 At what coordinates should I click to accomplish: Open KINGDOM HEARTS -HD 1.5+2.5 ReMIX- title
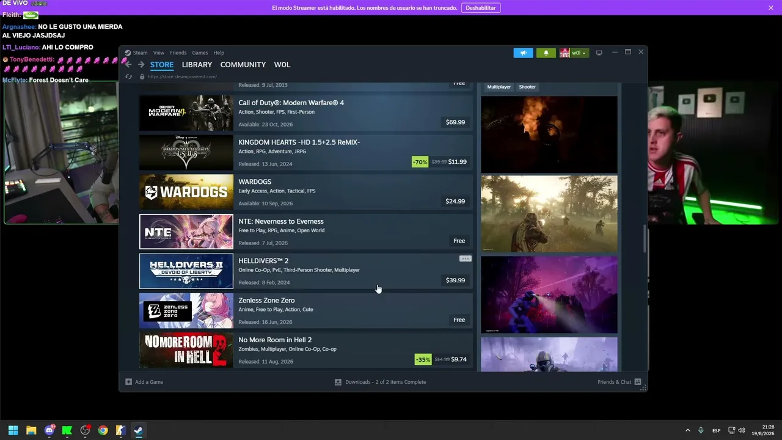[299, 142]
